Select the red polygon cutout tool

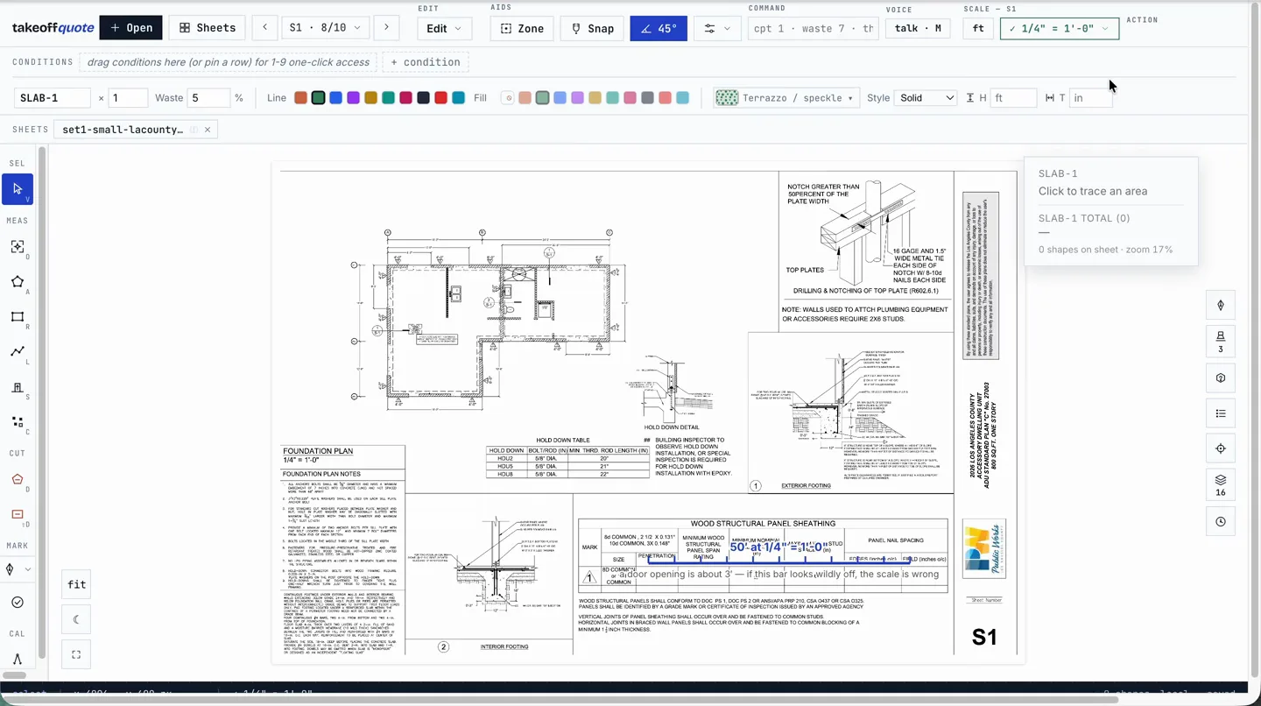(x=18, y=479)
